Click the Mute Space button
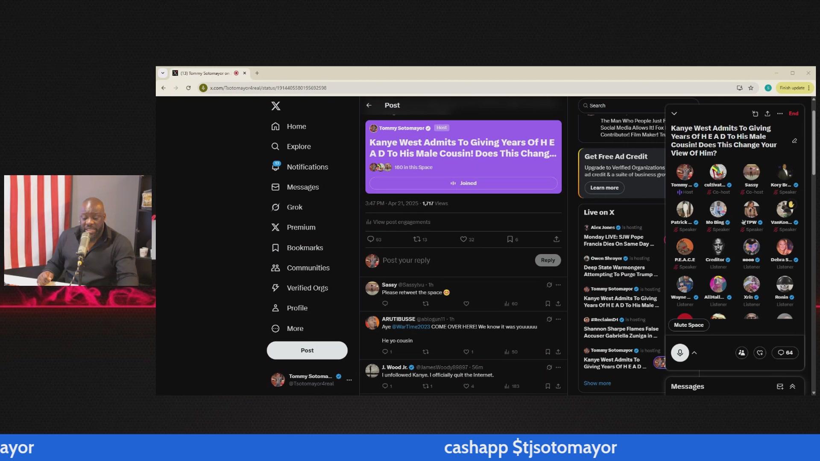The height and width of the screenshot is (461, 820). pos(688,325)
